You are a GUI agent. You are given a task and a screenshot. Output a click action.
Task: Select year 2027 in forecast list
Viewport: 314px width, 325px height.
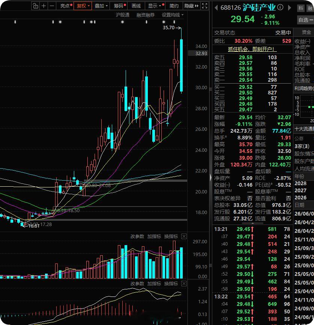[x=300, y=190]
